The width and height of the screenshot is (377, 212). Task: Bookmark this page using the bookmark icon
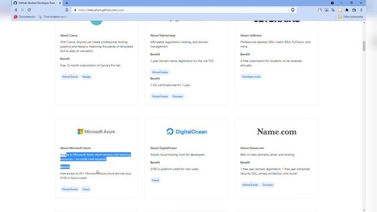point(67,10)
